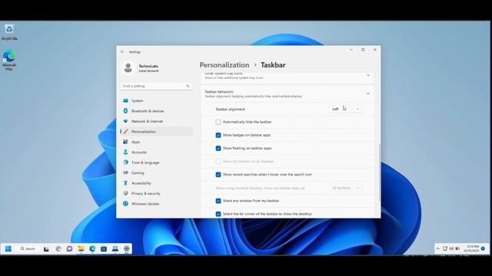The width and height of the screenshot is (492, 276).
Task: Click the Windows Update sidebar icon
Action: [x=125, y=204]
